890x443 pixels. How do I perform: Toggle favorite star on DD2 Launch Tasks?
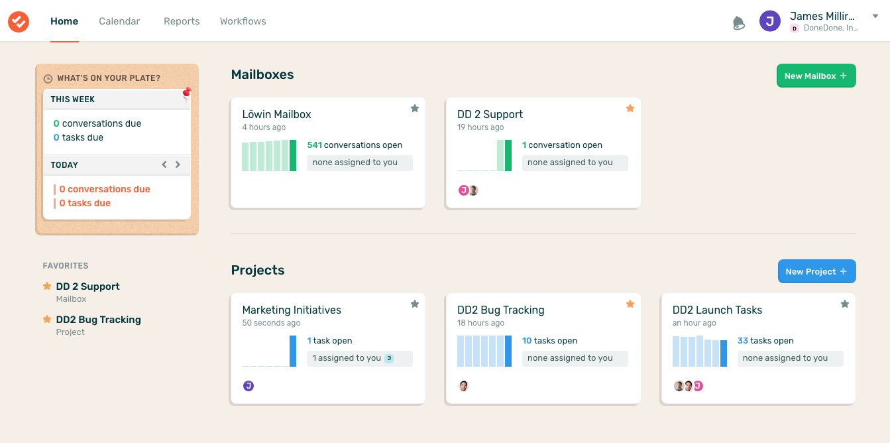point(845,304)
